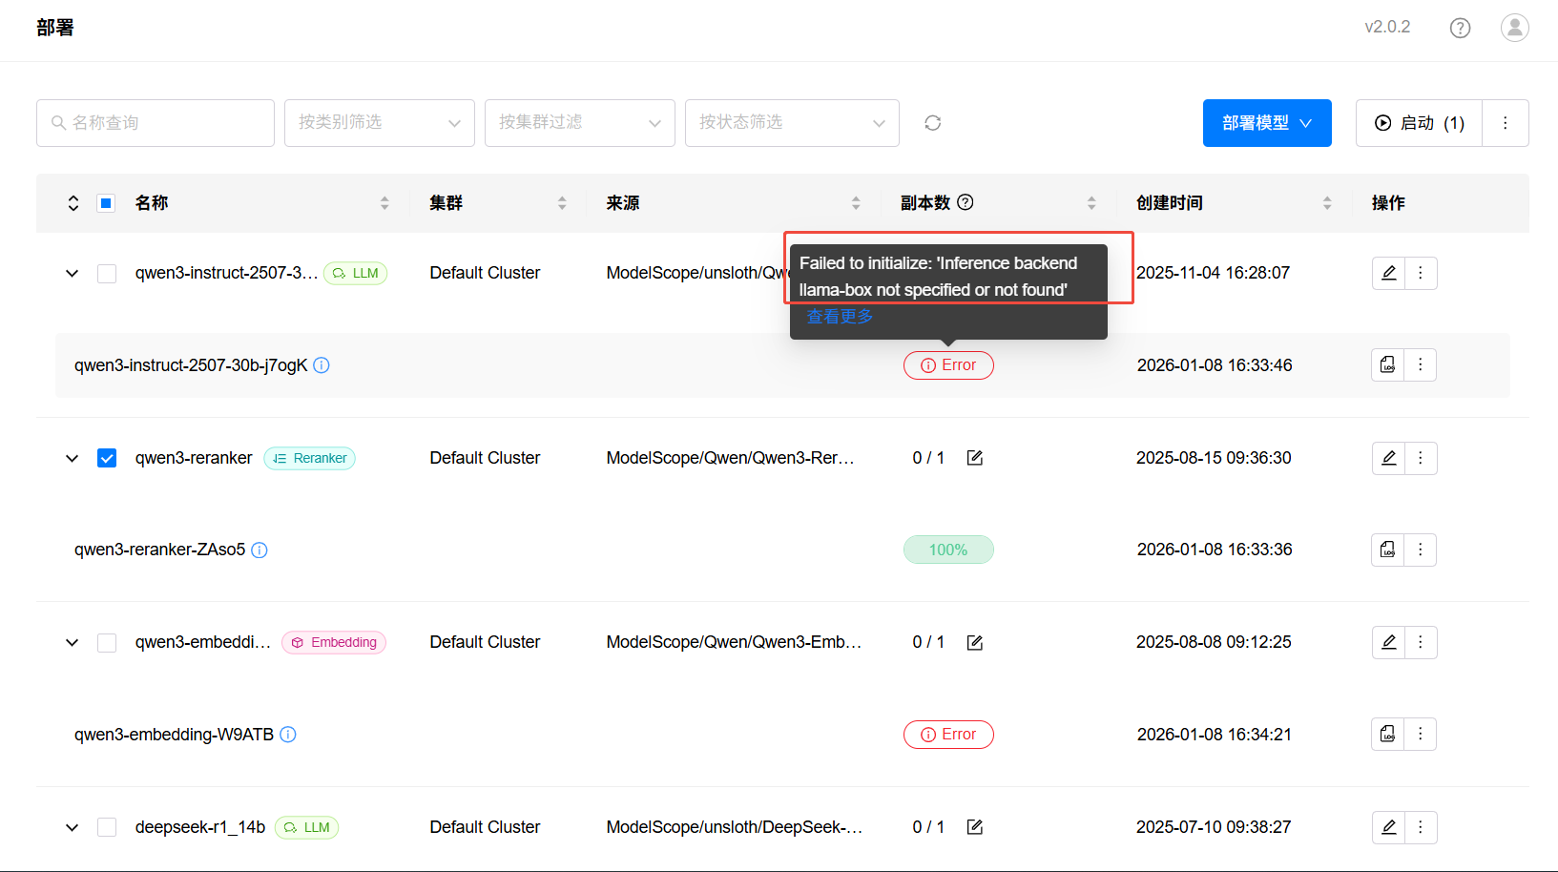Open more actions for qwen3-instruct-2507 deployment

[1421, 273]
